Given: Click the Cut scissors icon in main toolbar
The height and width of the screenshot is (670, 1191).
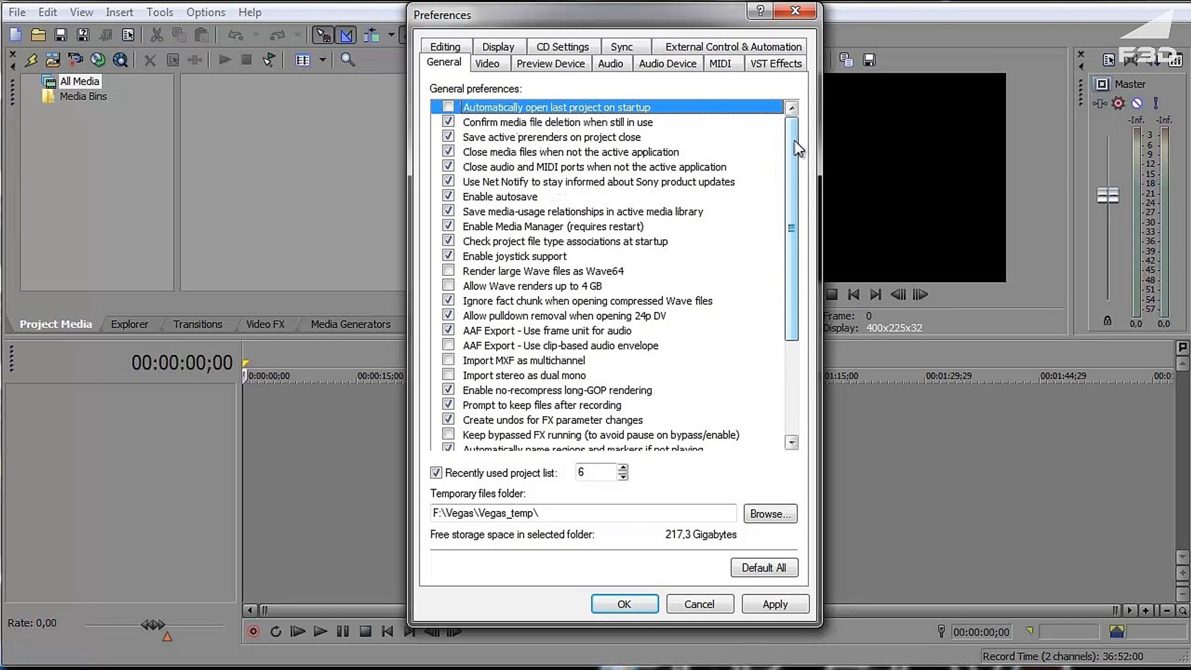Looking at the screenshot, I should [x=157, y=35].
